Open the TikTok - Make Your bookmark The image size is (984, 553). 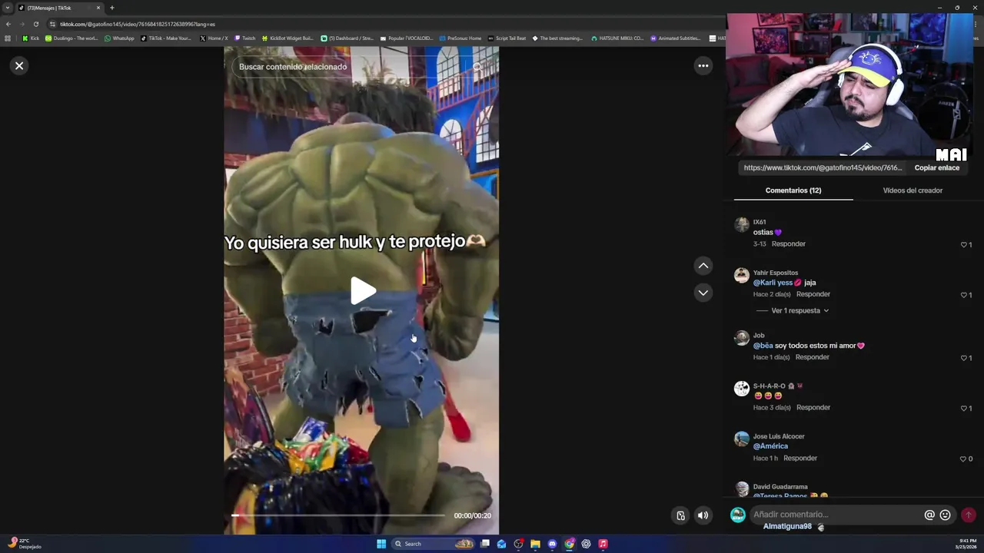166,38
